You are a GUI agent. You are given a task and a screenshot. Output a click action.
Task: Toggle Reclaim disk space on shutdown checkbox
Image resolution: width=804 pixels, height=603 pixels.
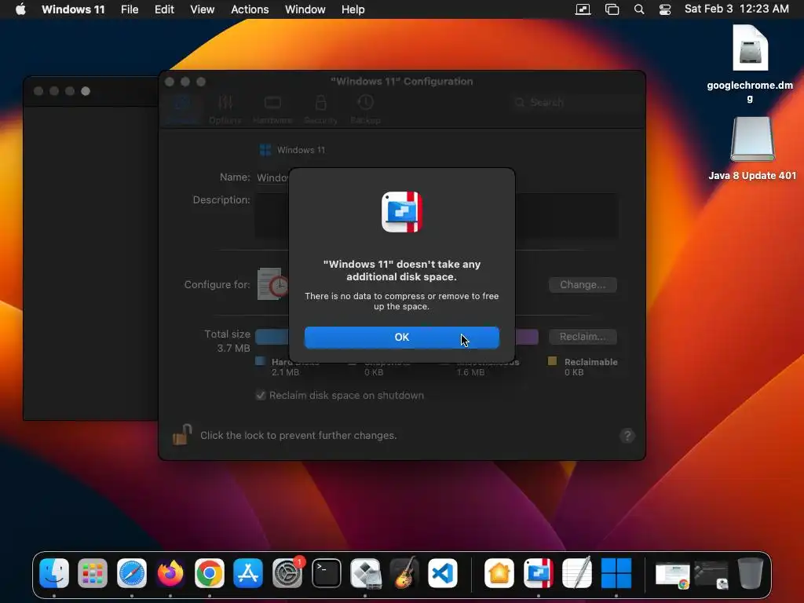261,396
